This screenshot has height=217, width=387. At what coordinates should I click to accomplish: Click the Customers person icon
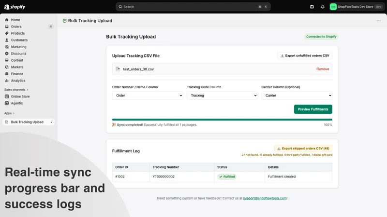tap(7, 40)
